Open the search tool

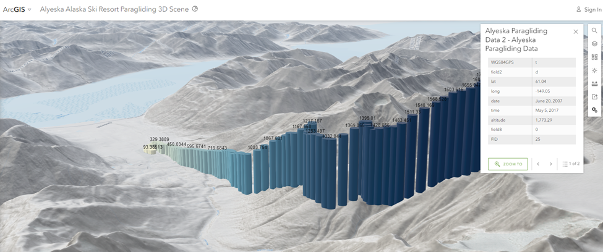(594, 31)
